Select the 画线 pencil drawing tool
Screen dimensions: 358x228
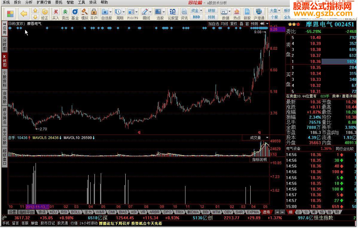145,12
